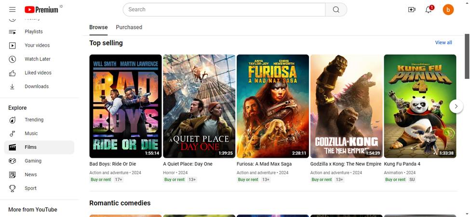The image size is (470, 217).
Task: Click Buy or rent under Bad Boys
Action: 101,179
